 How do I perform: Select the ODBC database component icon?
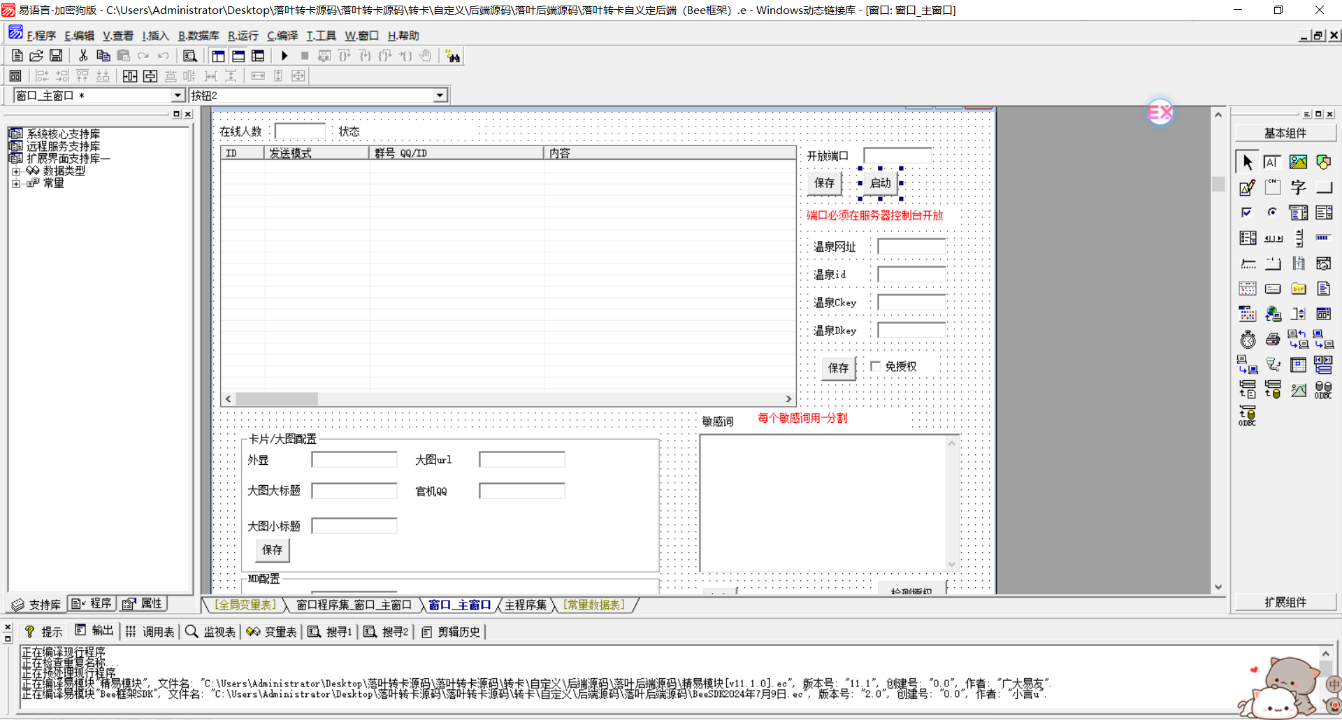click(1323, 390)
